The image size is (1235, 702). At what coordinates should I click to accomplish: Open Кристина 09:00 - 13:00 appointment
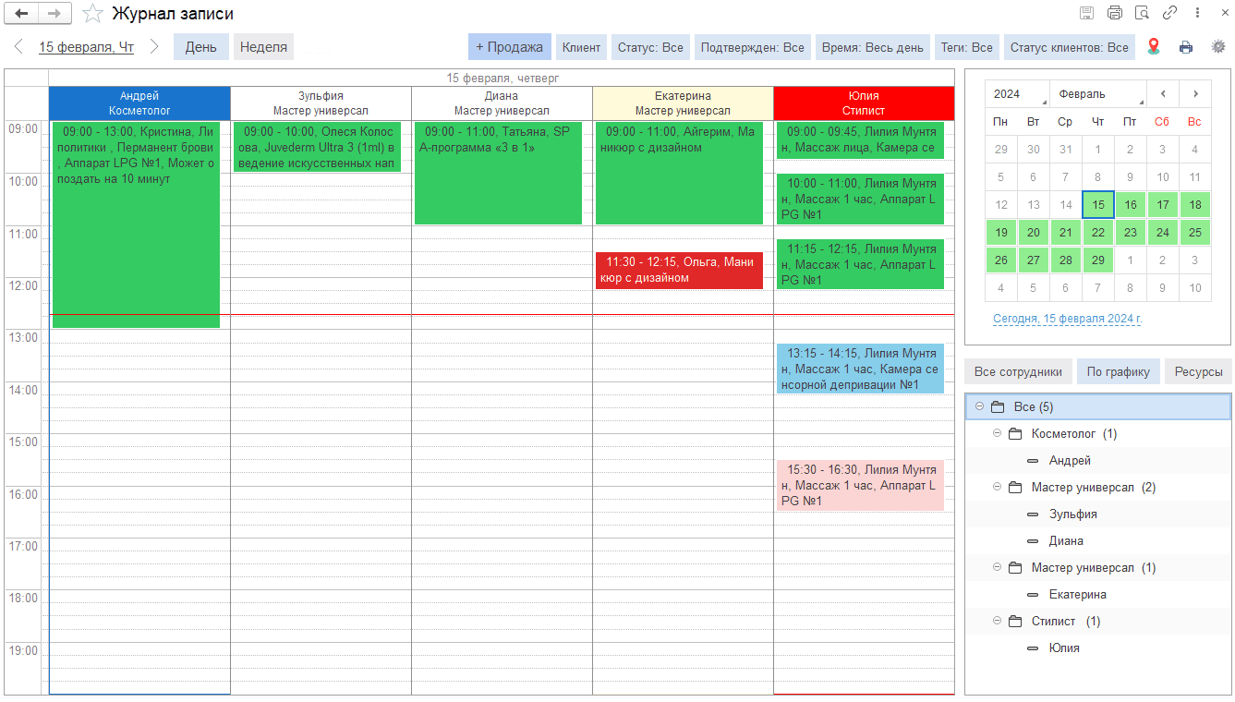(x=136, y=224)
